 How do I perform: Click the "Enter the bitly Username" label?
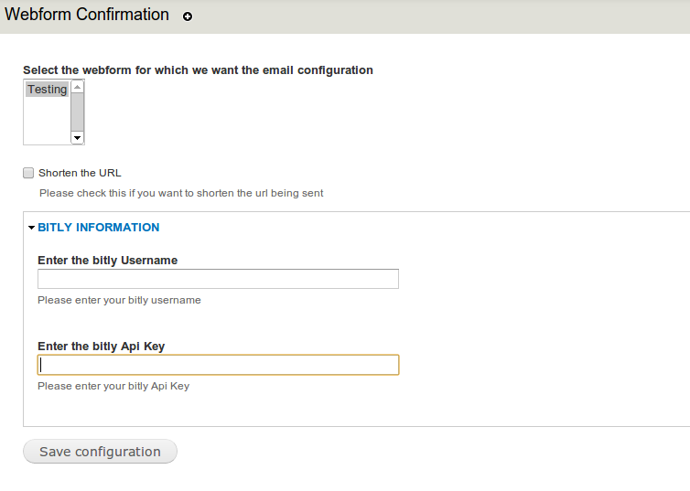pyautogui.click(x=107, y=261)
